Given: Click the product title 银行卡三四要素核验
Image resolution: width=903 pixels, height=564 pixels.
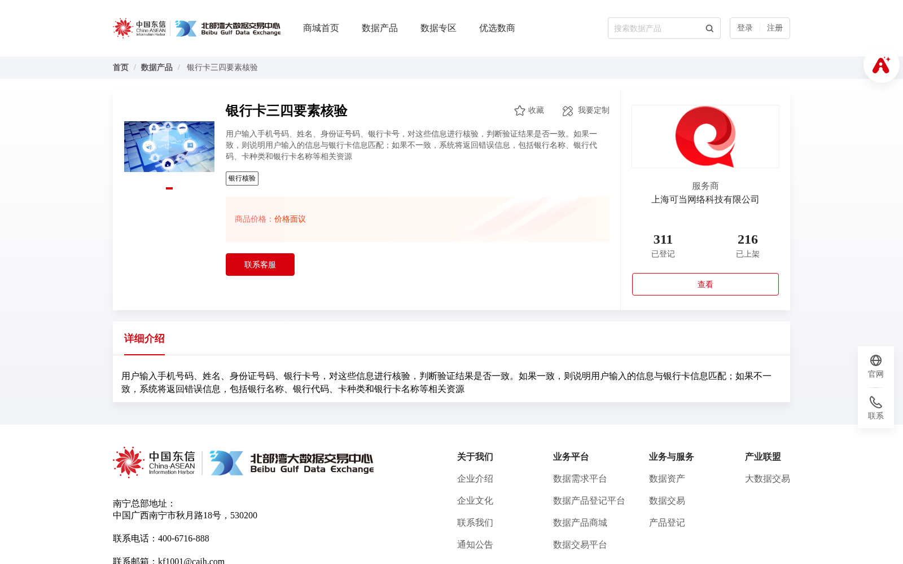Looking at the screenshot, I should point(287,111).
